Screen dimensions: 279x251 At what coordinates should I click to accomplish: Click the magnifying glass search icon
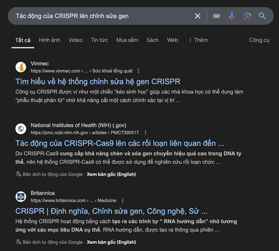point(262,16)
